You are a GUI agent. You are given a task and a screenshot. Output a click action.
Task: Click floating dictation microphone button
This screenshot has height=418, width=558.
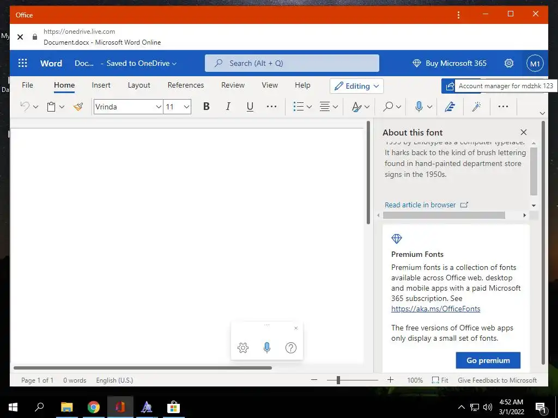267,348
